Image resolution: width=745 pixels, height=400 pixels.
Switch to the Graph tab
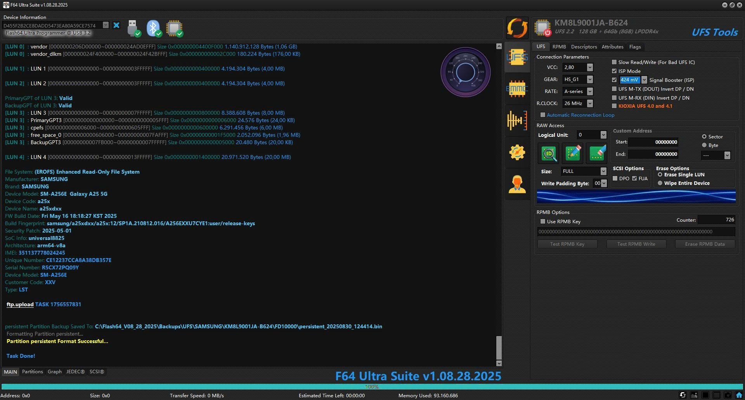tap(55, 371)
